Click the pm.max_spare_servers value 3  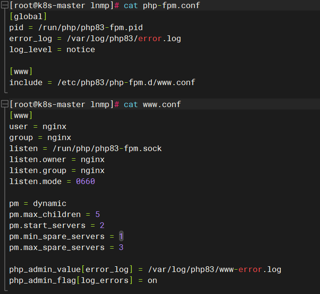(x=121, y=248)
